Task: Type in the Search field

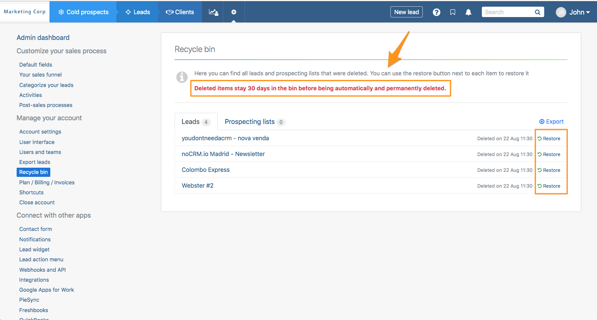Action: coord(507,12)
